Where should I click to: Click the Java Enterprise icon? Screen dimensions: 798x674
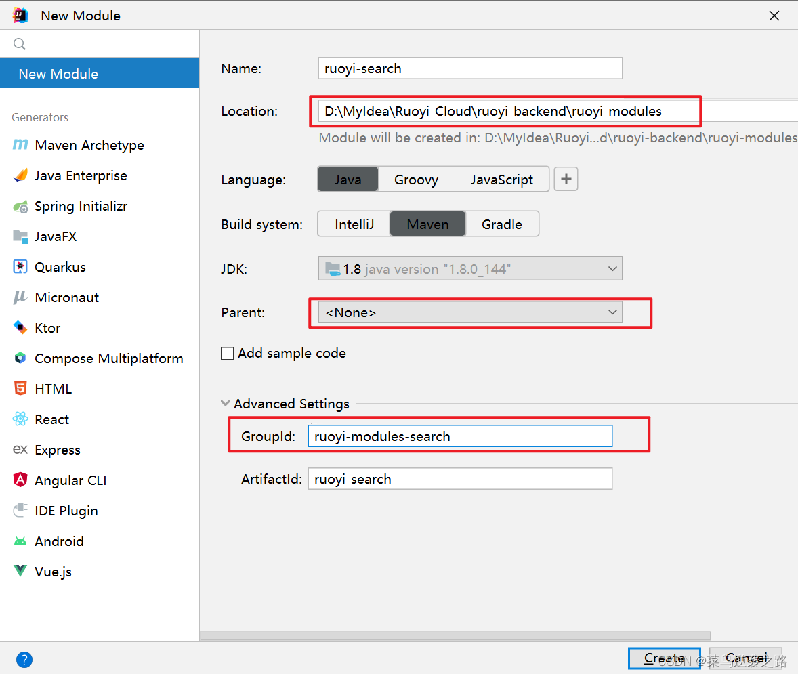point(20,175)
